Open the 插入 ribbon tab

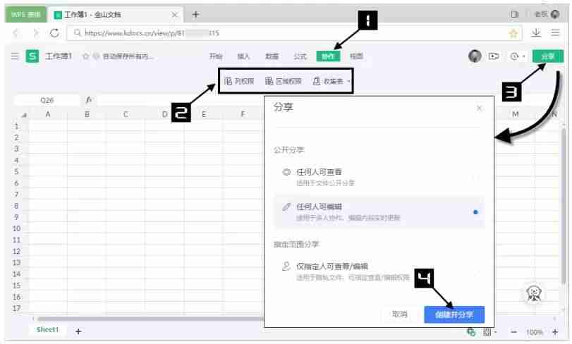click(x=243, y=56)
